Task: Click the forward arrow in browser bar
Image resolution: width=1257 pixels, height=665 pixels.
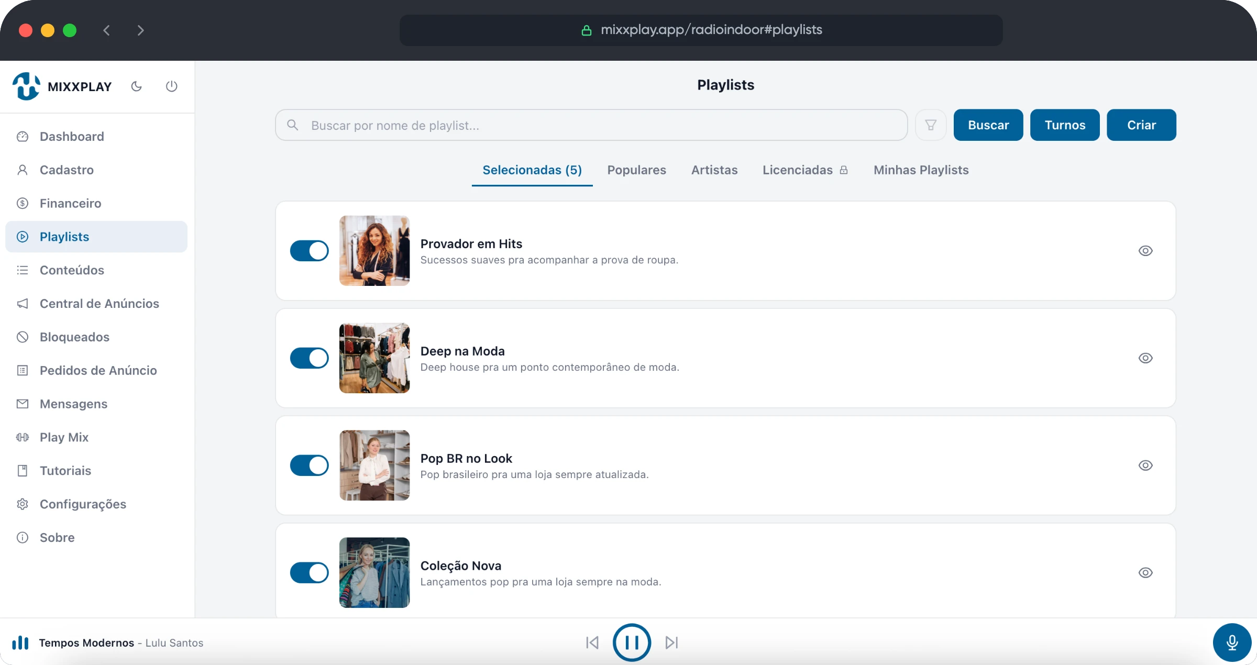Action: (140, 30)
